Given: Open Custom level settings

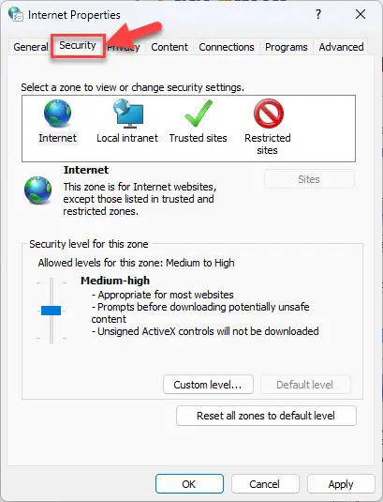Looking at the screenshot, I should [208, 384].
